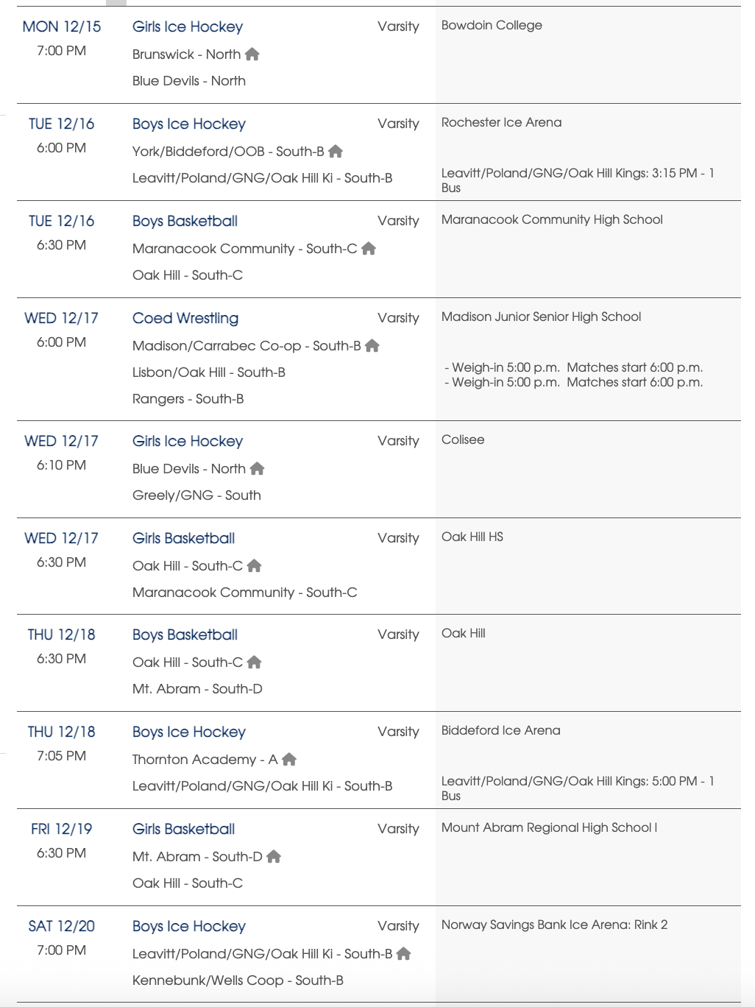Open Boys Ice Hockey link on Tuesday 12/16
The width and height of the screenshot is (755, 1007).
189,124
